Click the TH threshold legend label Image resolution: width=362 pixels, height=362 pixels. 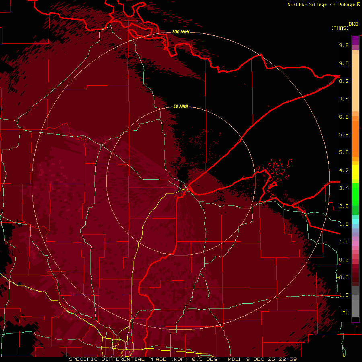[x=346, y=313]
